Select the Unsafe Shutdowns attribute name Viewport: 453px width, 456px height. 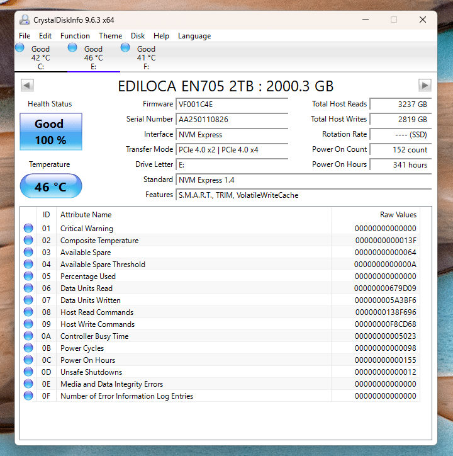click(x=91, y=372)
